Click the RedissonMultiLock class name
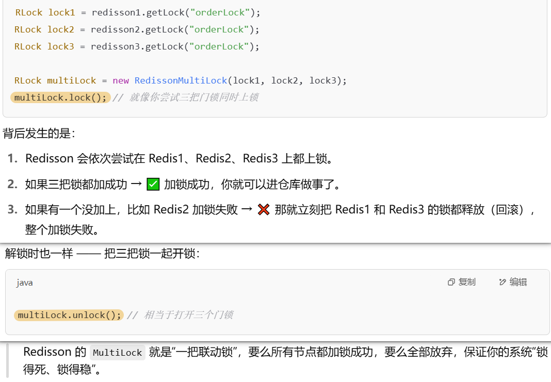This screenshot has height=382, width=551. [181, 80]
